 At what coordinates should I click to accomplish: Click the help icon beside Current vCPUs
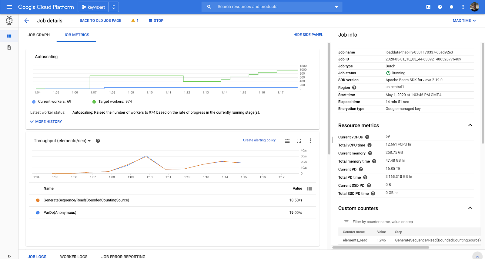click(x=367, y=137)
